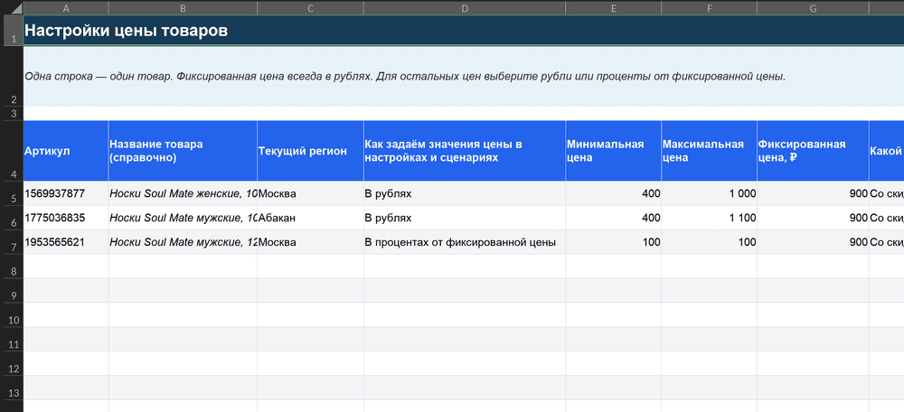Screen dimensions: 904x412
Task: Select 'В рублях' cell in row 6
Action: (x=465, y=218)
